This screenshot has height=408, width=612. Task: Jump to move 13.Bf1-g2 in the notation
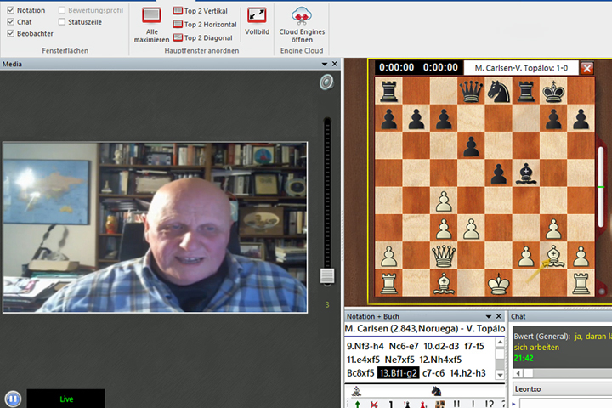[x=398, y=373]
